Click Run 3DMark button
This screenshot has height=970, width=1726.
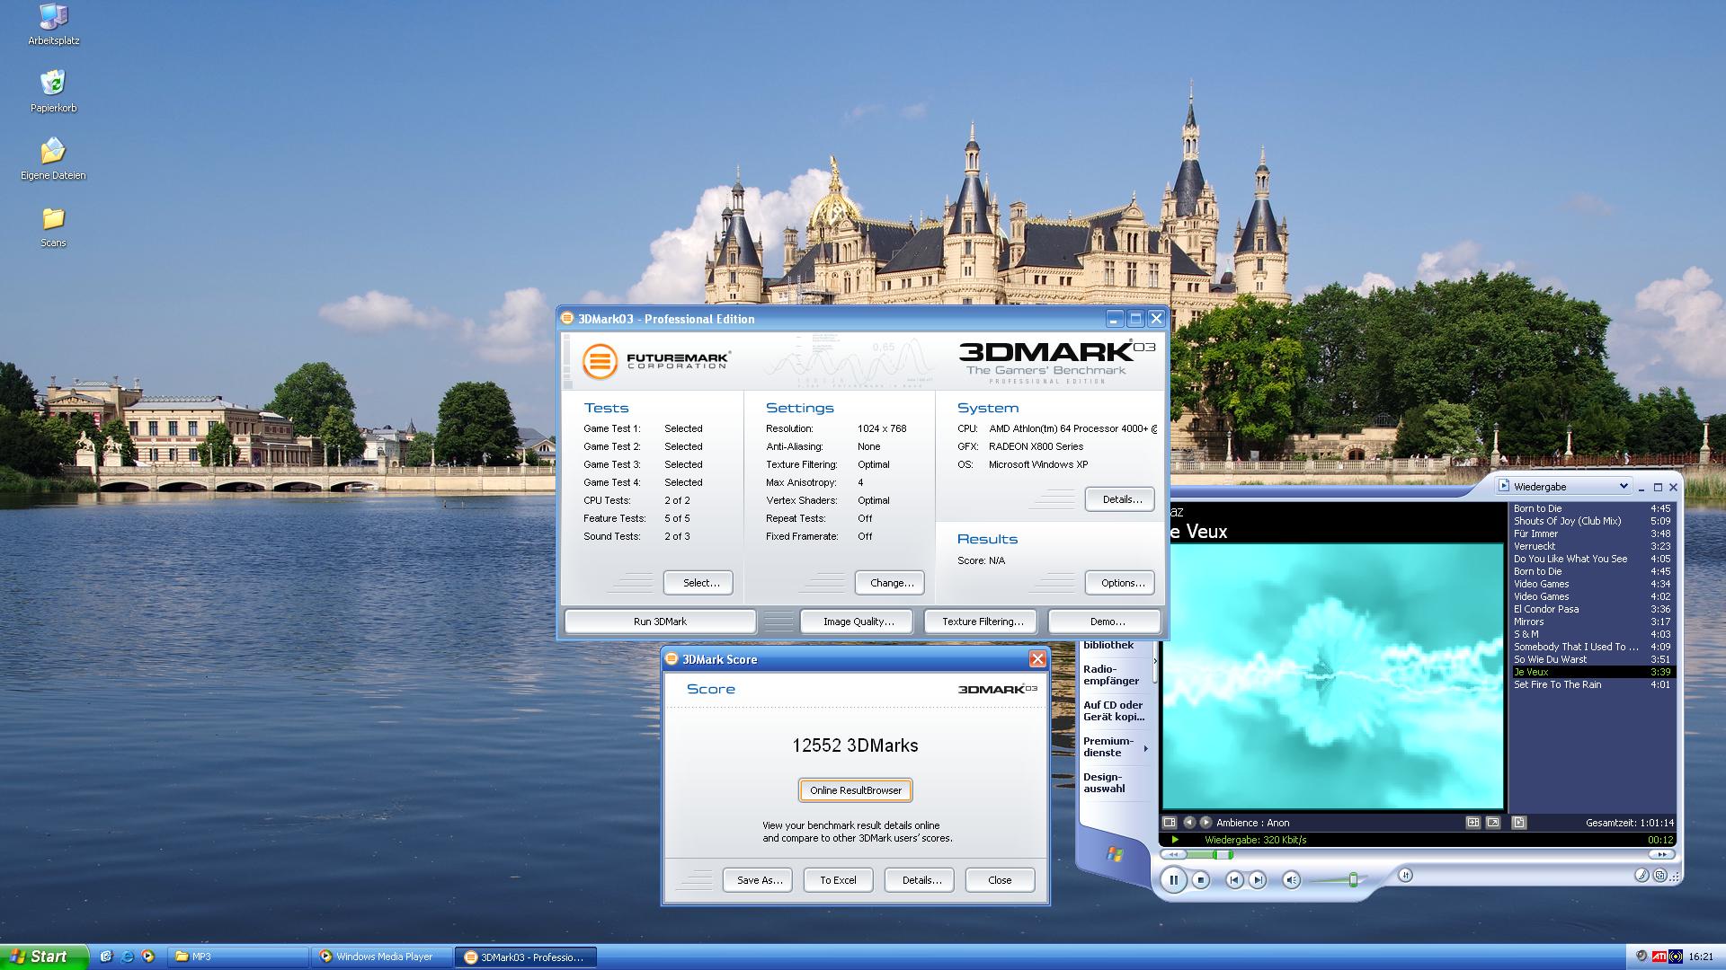(660, 622)
